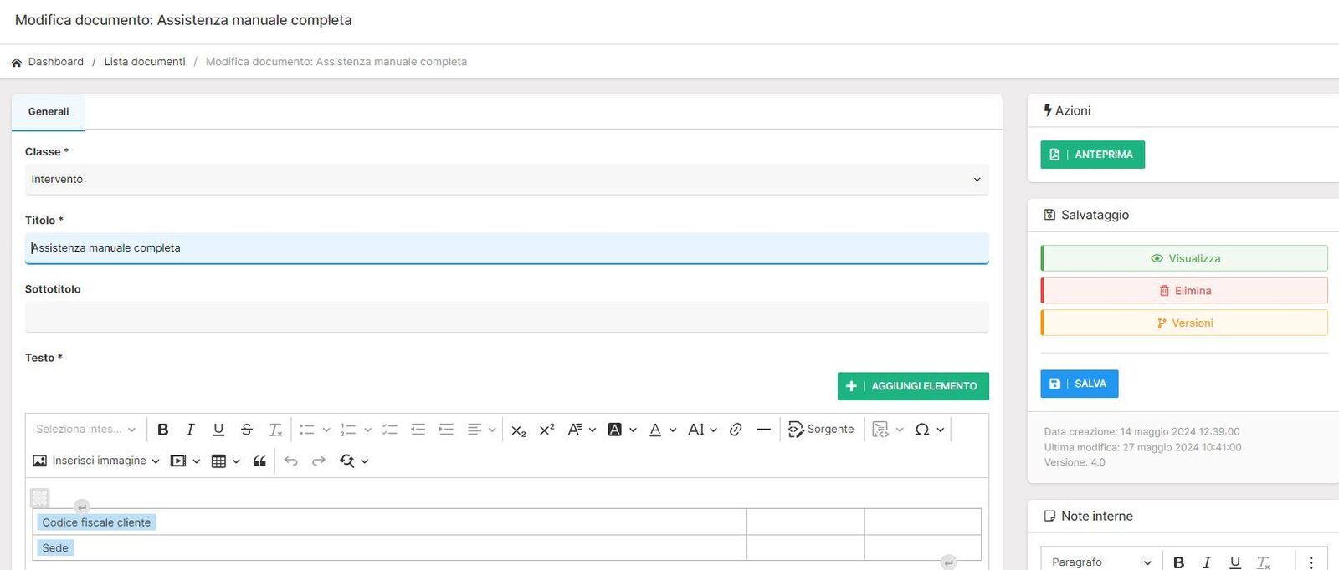Select the Generali tab

coord(49,112)
